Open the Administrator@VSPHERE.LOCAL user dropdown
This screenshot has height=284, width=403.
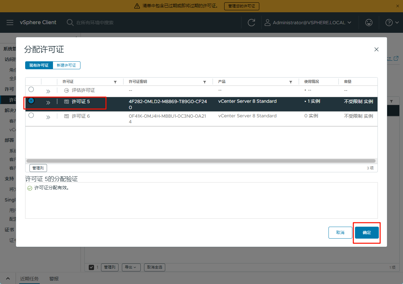[308, 23]
